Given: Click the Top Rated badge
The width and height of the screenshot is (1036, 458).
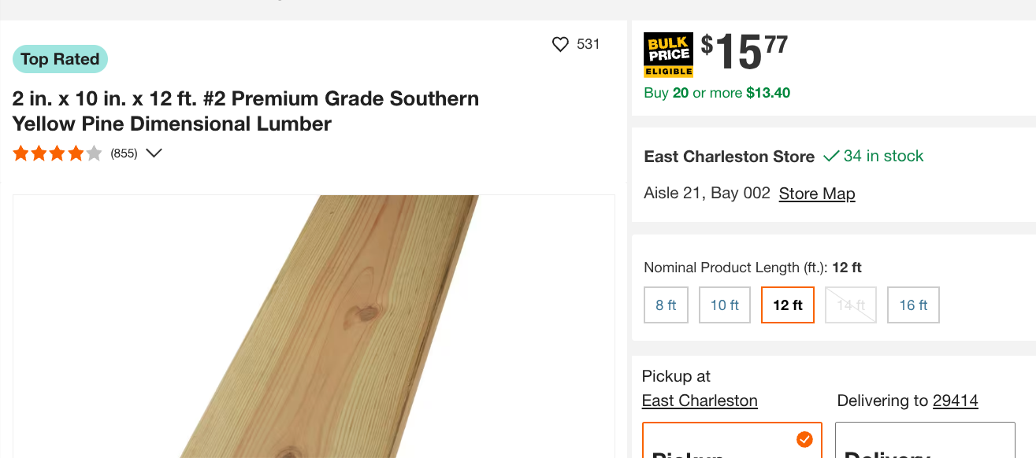Looking at the screenshot, I should (x=60, y=59).
